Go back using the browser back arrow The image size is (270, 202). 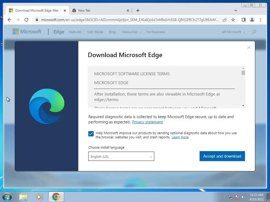(x=9, y=20)
